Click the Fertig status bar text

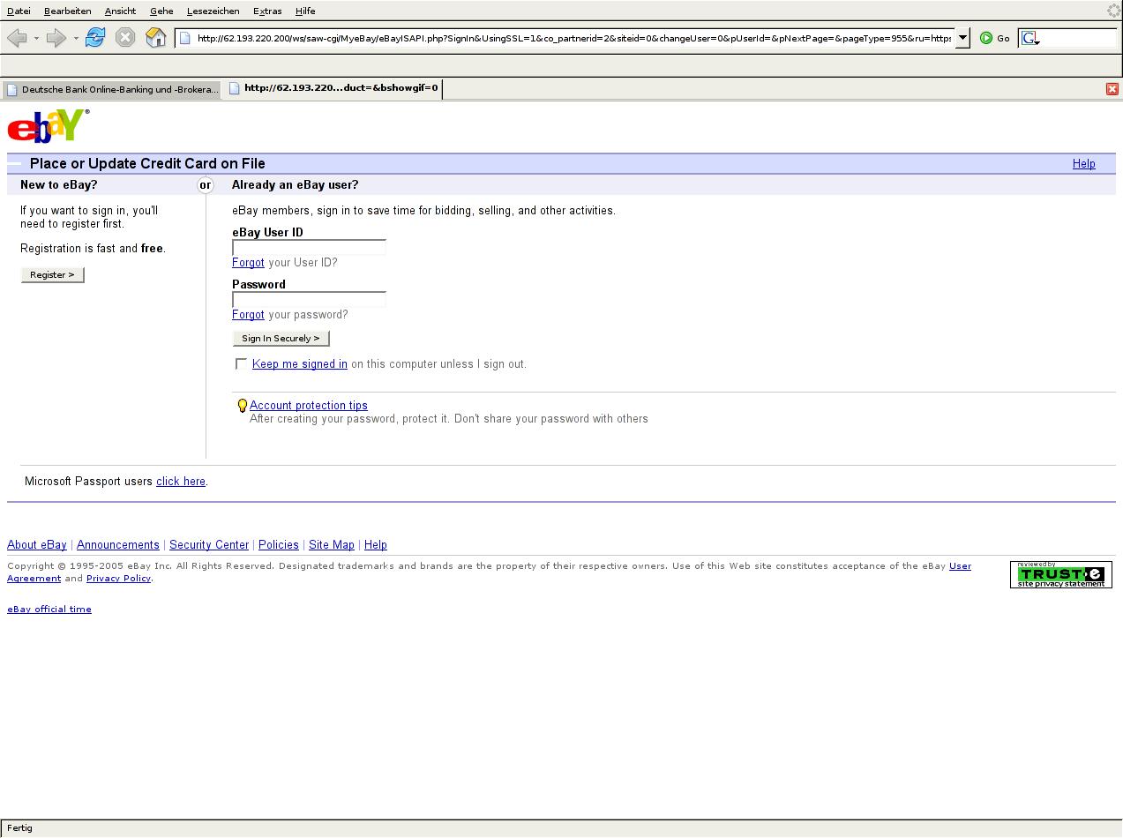coord(19,828)
